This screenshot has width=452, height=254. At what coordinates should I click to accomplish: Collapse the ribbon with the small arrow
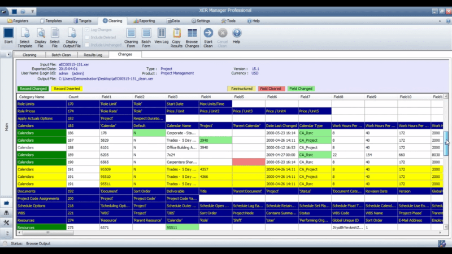440,21
